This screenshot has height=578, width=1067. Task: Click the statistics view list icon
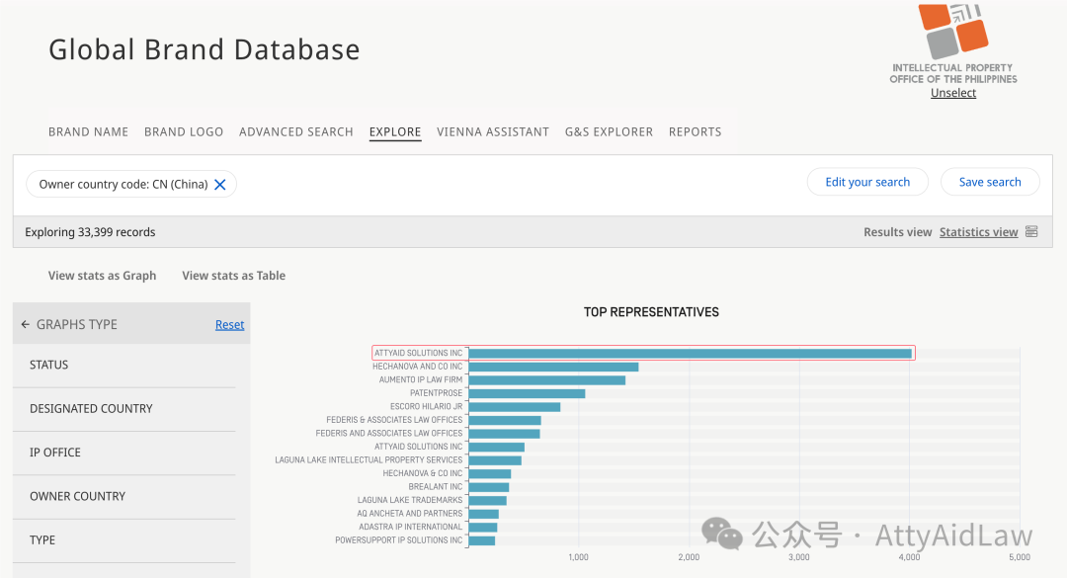tap(1031, 231)
